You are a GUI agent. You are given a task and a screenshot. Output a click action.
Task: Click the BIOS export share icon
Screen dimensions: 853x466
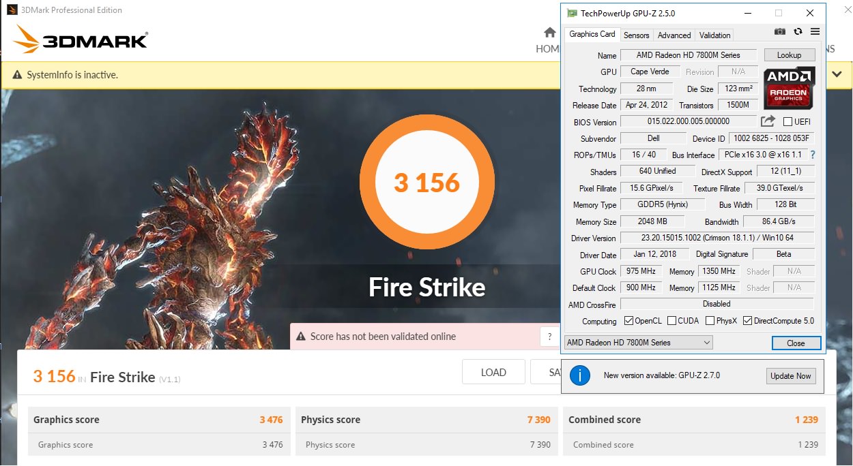768,121
